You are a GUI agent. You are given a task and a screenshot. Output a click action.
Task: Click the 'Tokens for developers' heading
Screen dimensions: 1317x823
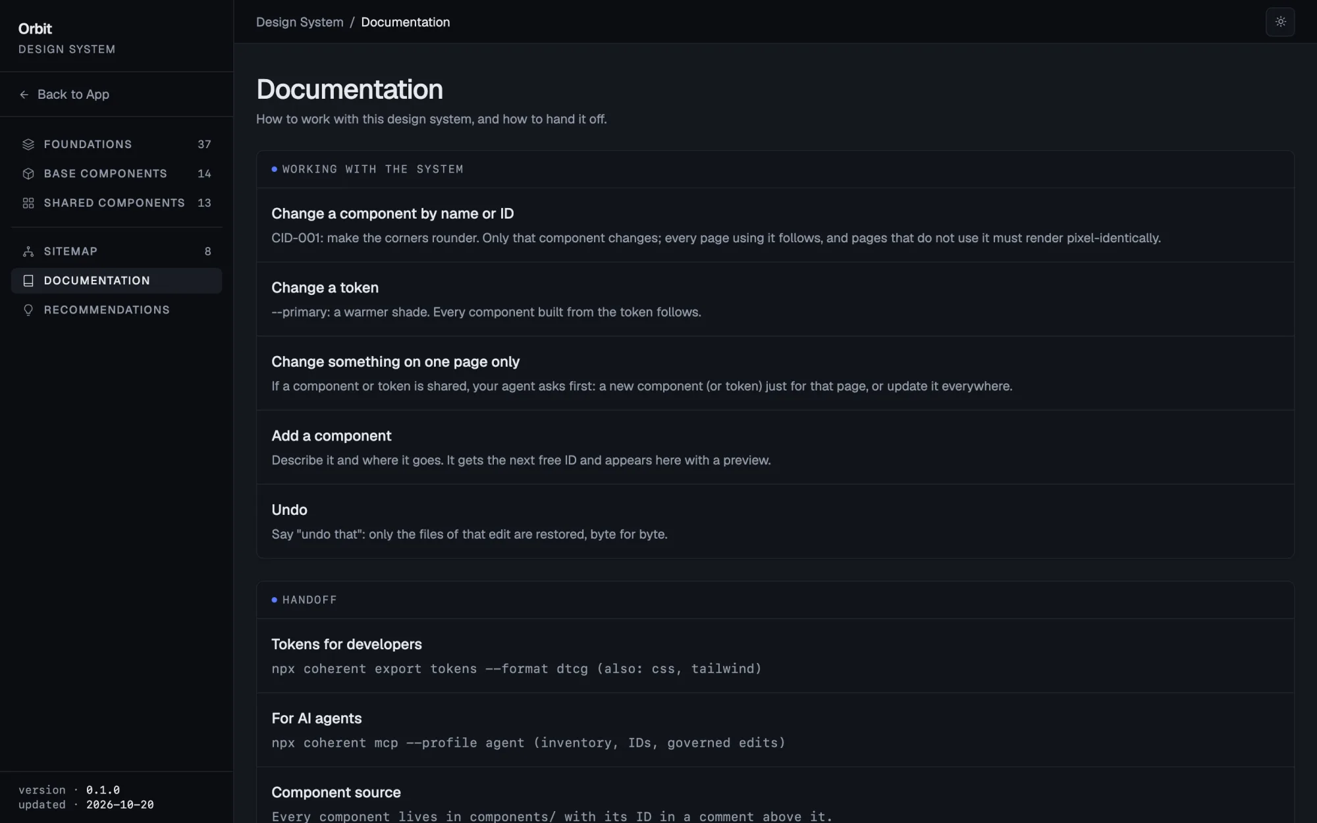pos(346,645)
